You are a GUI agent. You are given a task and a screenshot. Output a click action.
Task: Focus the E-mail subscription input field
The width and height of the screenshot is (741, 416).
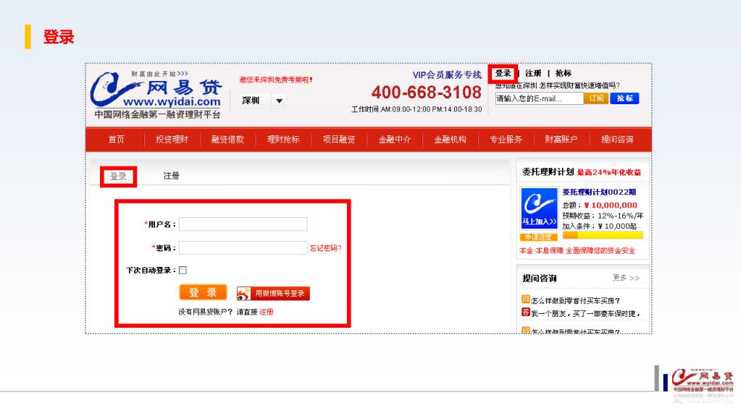(x=539, y=98)
